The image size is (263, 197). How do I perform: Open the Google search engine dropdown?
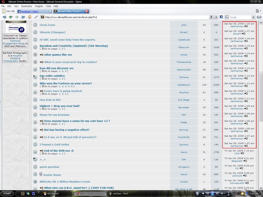pyautogui.click(x=253, y=17)
